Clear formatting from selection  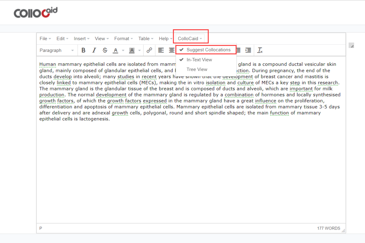[x=260, y=50]
